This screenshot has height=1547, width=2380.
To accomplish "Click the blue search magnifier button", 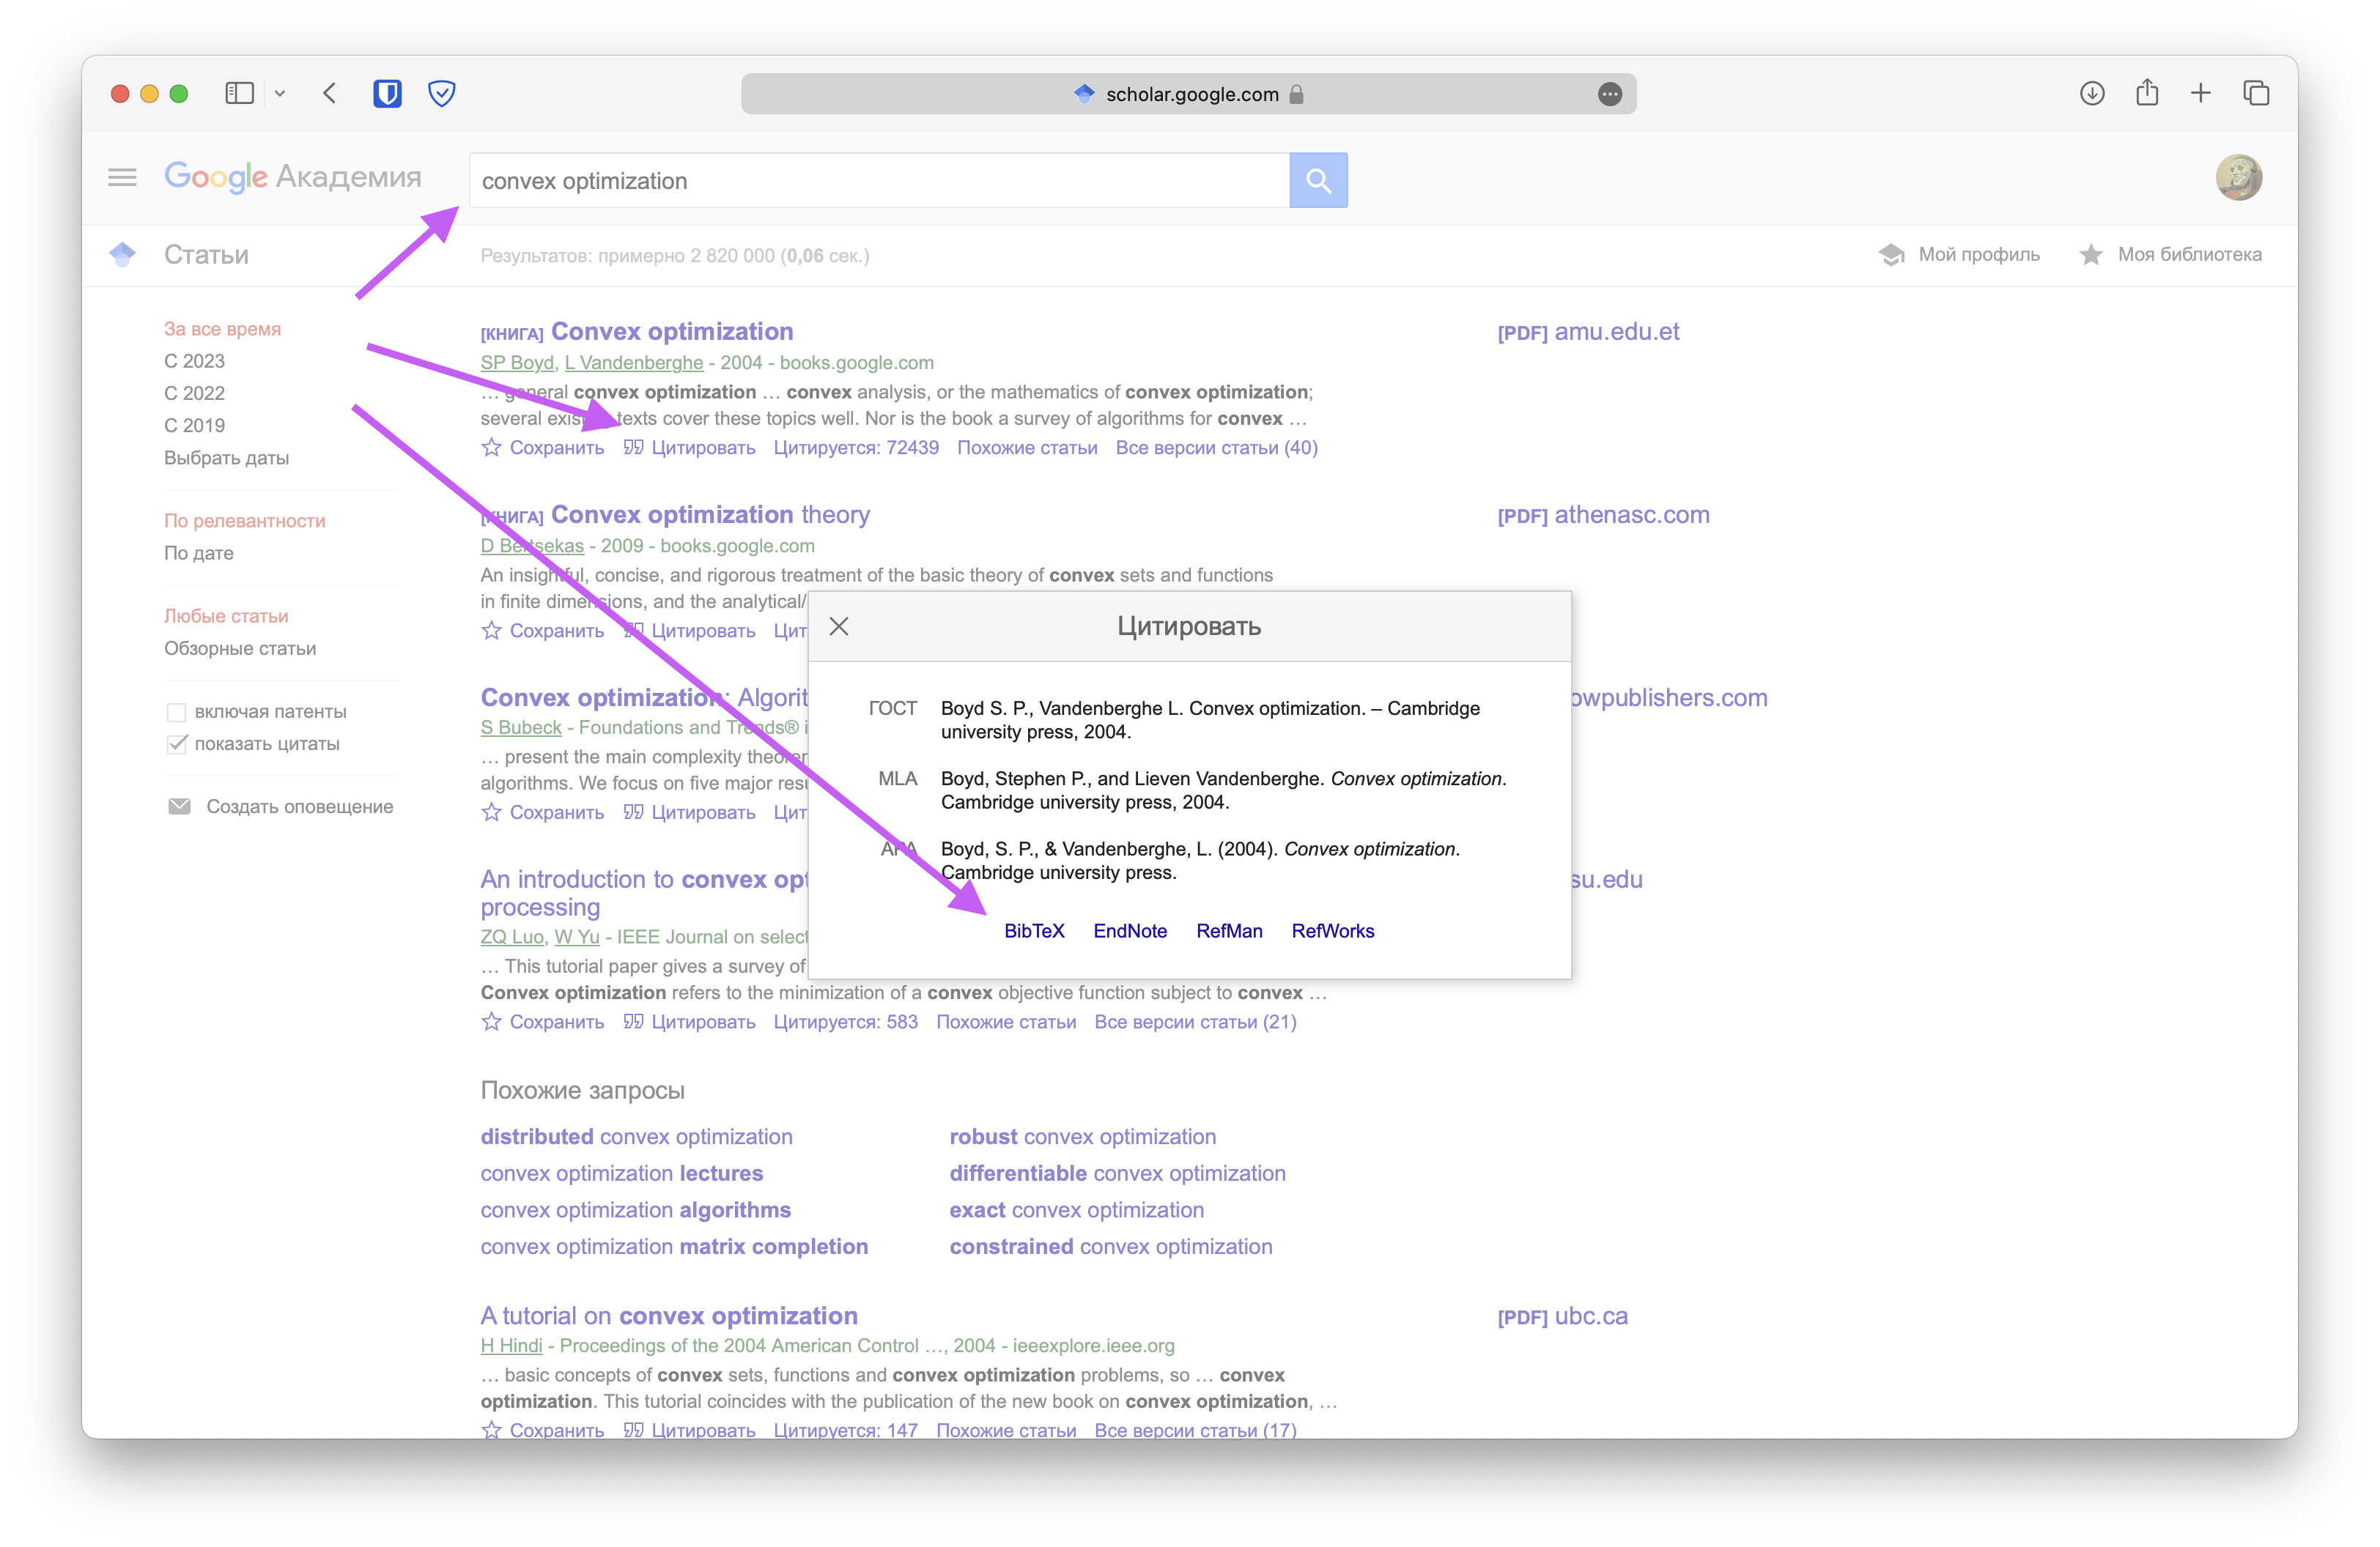I will 1318,181.
